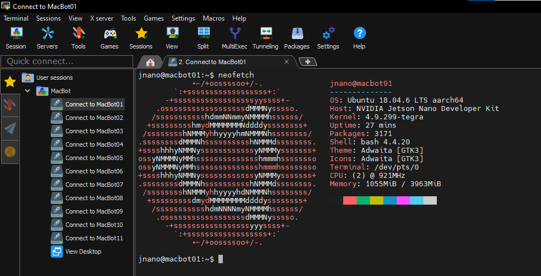The width and height of the screenshot is (541, 276).
Task: Open the Macros menu
Action: [213, 18]
